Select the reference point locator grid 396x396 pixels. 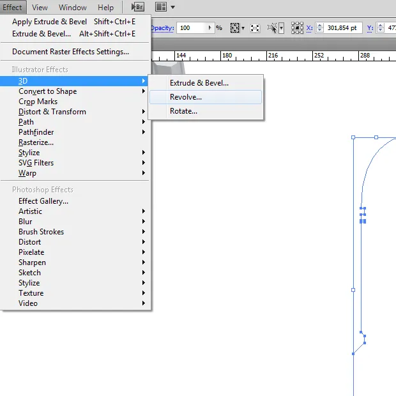[297, 28]
